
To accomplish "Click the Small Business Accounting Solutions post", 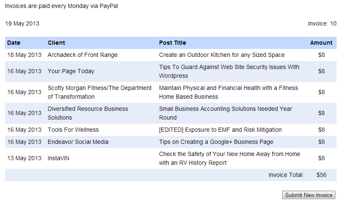I will point(226,113).
